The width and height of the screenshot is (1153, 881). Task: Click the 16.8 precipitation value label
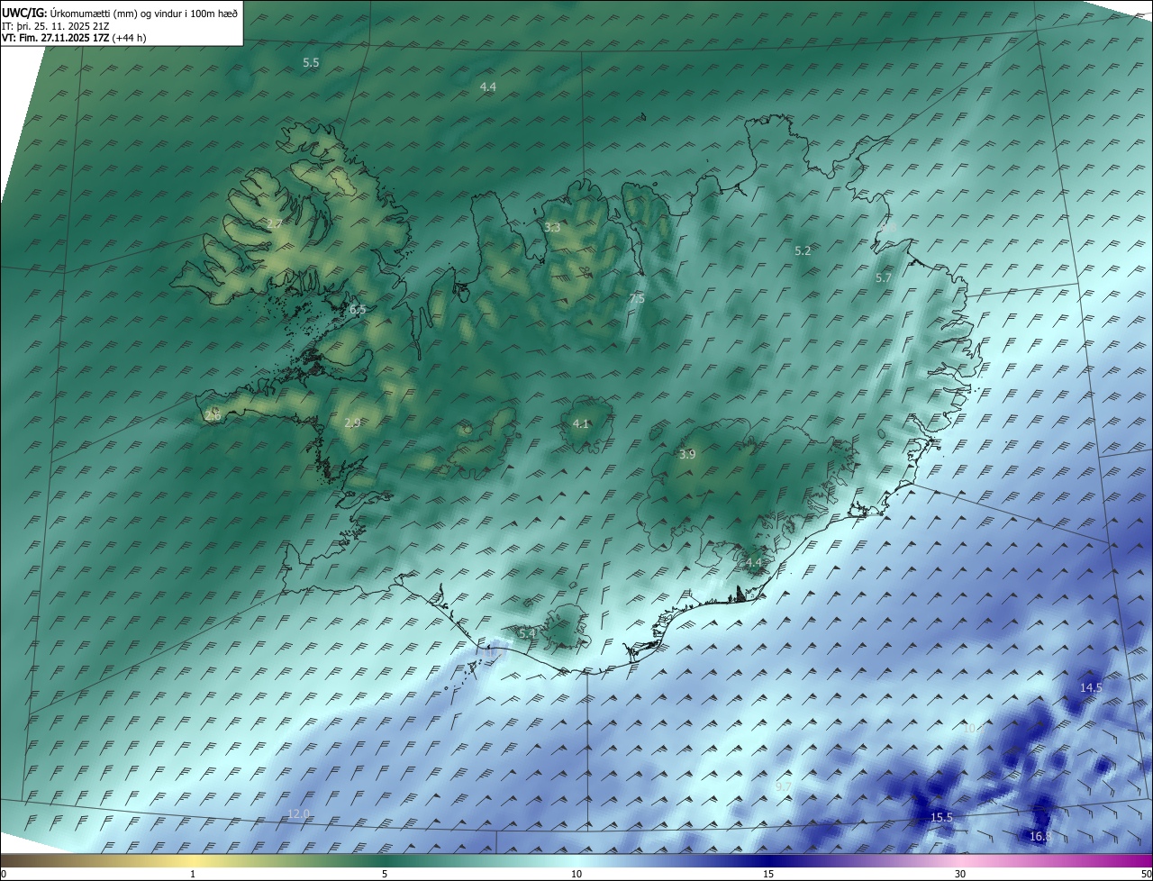[1040, 837]
